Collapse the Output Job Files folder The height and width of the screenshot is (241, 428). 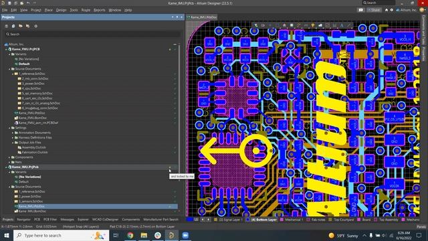click(13, 143)
